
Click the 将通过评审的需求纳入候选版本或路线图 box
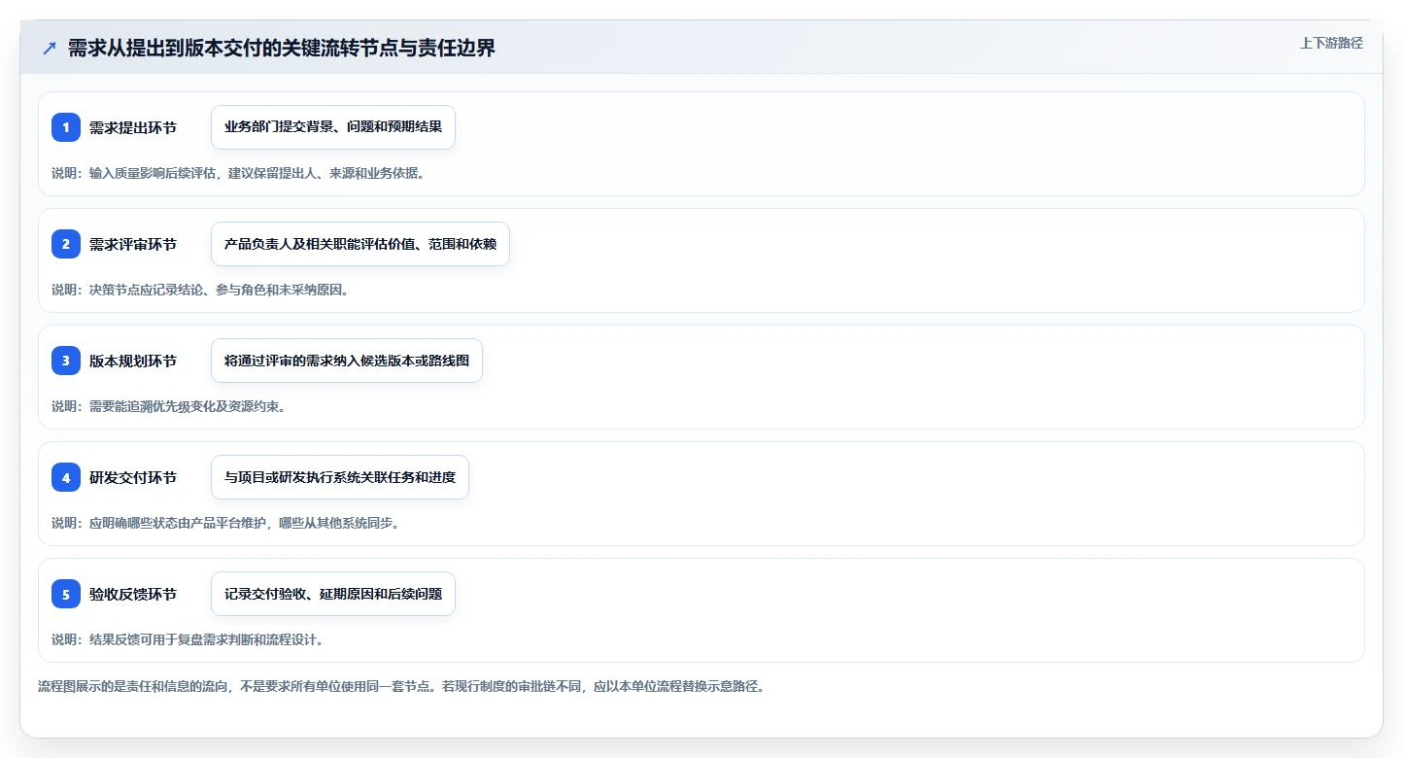(x=347, y=361)
